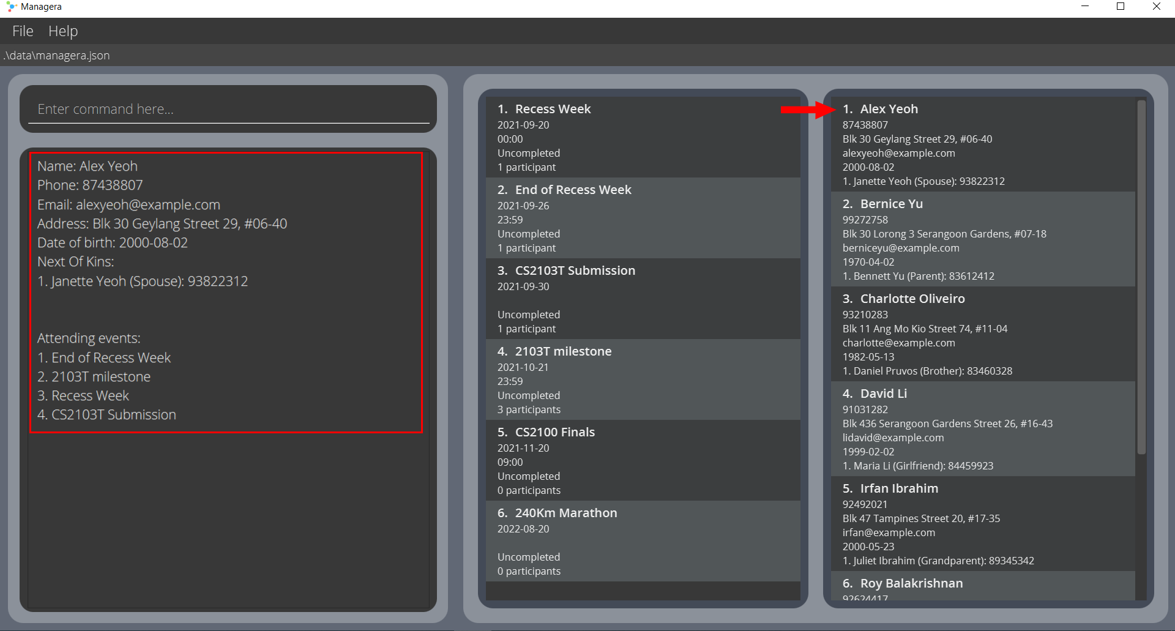The width and height of the screenshot is (1175, 631).
Task: Click '3. Recess Week' in attending list
Action: (83, 395)
